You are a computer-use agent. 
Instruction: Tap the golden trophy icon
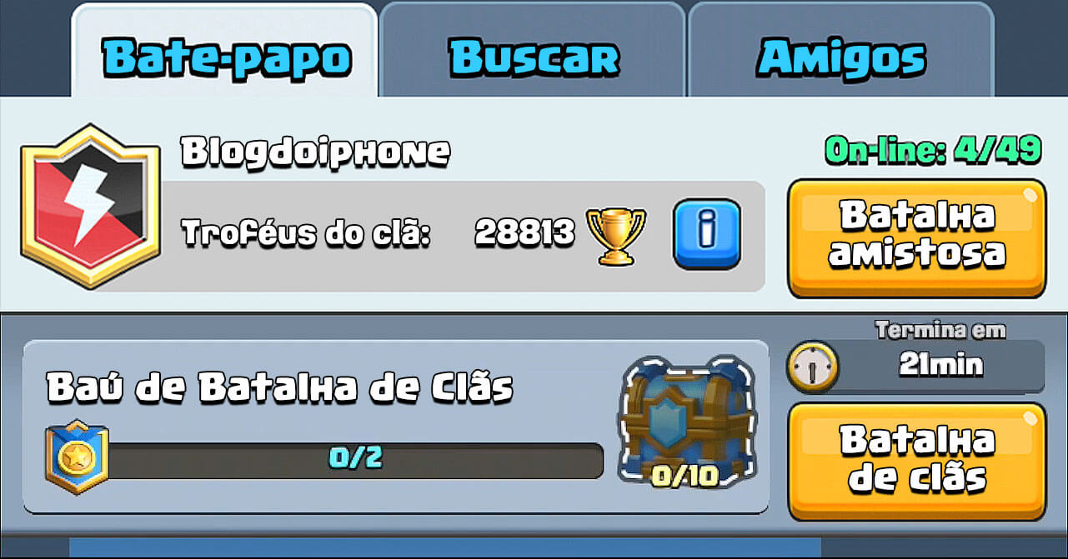(x=616, y=236)
